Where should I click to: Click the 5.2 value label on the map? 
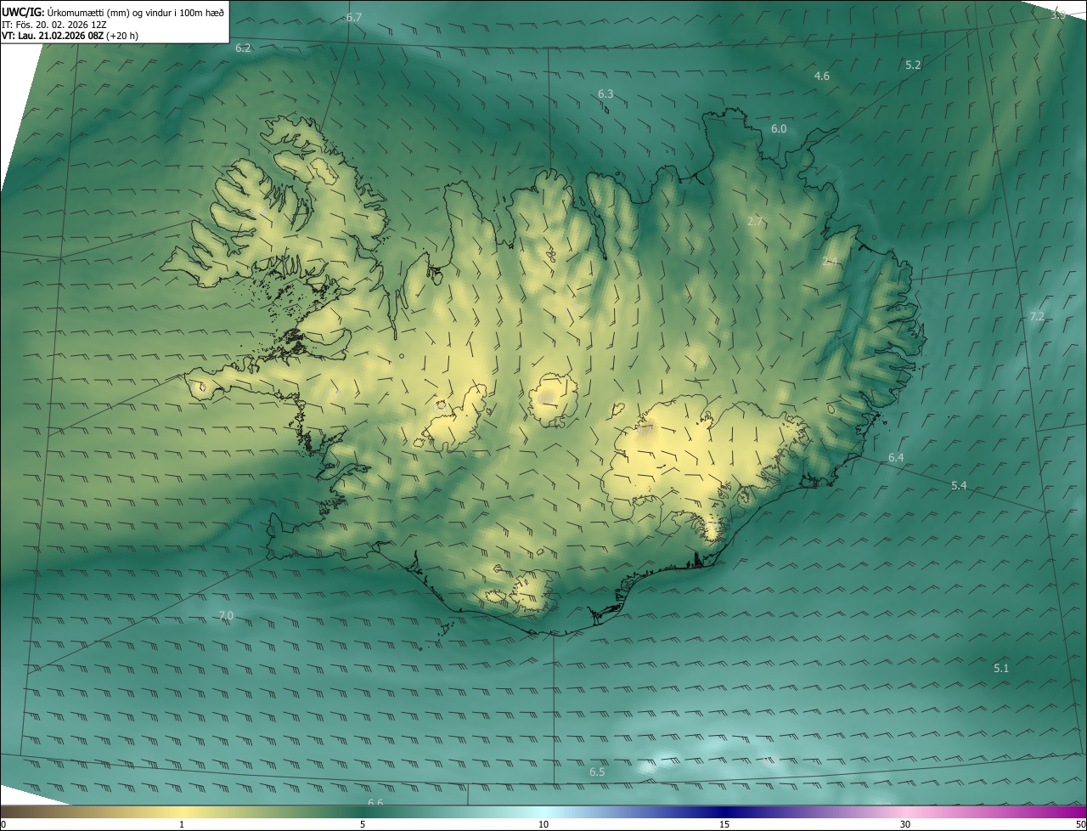coord(913,65)
